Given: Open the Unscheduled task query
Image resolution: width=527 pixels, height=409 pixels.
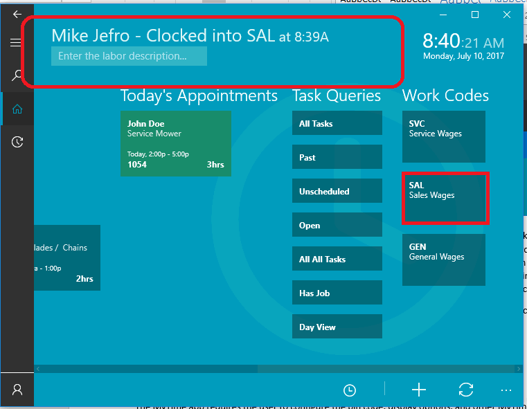Looking at the screenshot, I should coord(337,192).
